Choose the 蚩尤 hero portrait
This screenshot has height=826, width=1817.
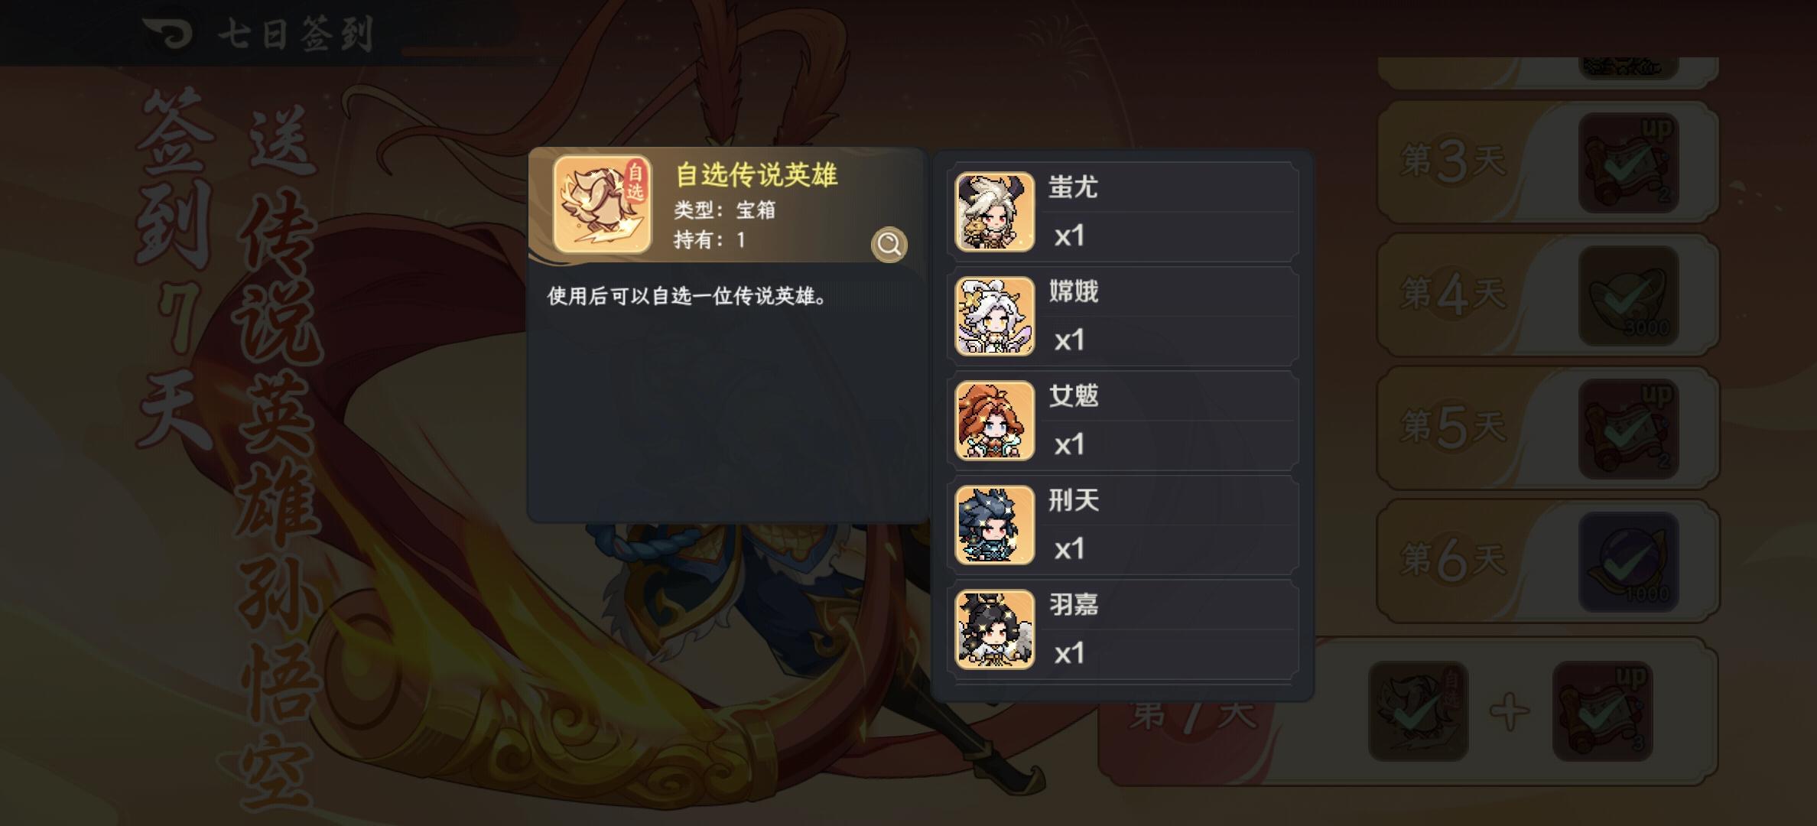click(x=995, y=212)
